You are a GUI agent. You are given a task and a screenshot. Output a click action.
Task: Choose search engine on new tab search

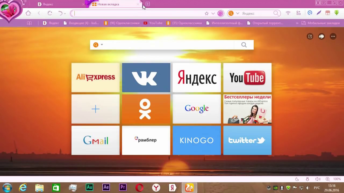(x=98, y=45)
